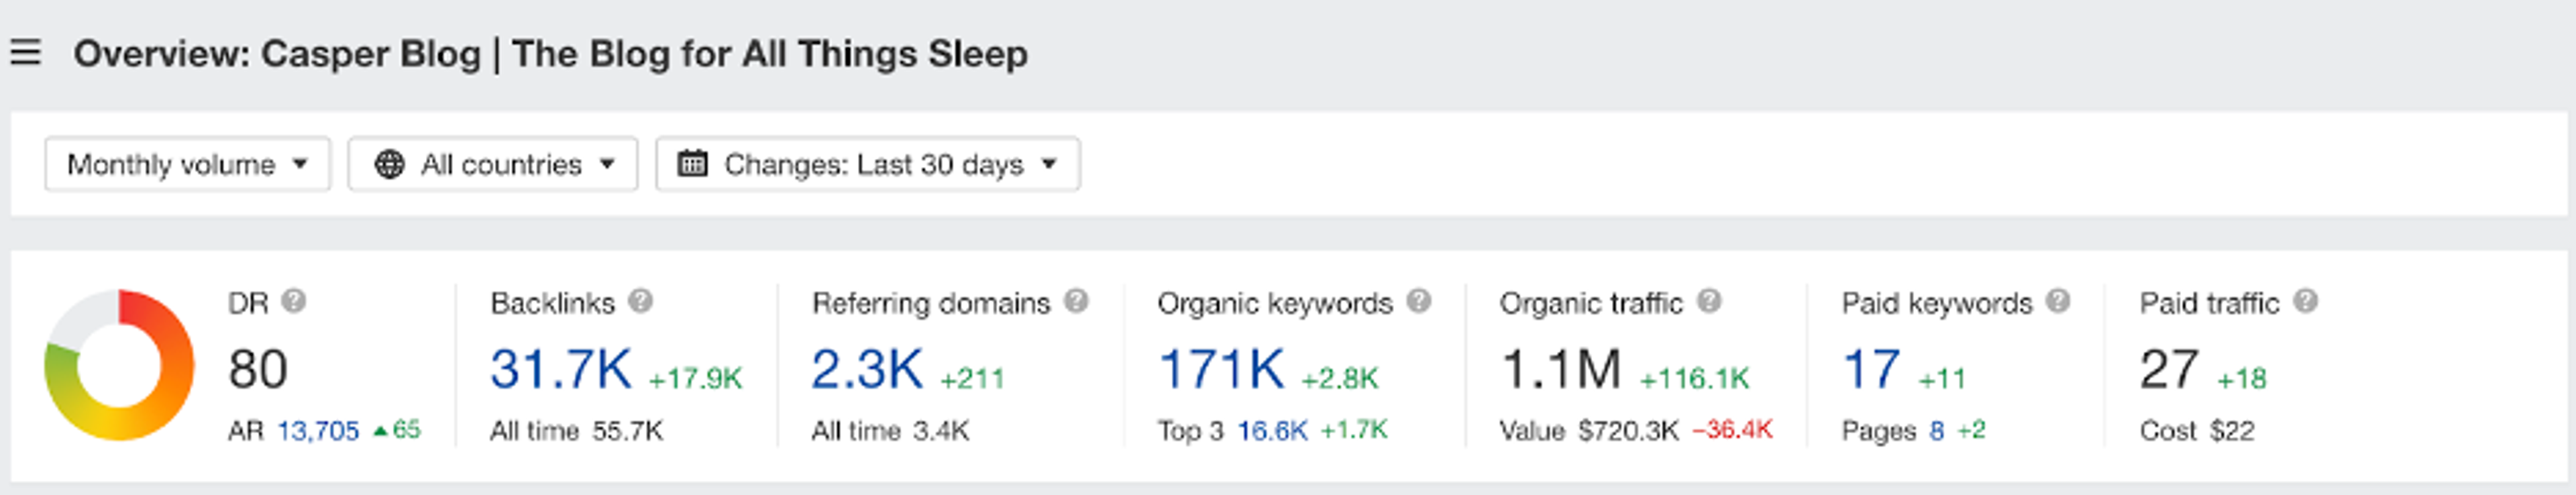Open paid Pages value 8
This screenshot has height=495, width=2576.
pyautogui.click(x=1937, y=431)
